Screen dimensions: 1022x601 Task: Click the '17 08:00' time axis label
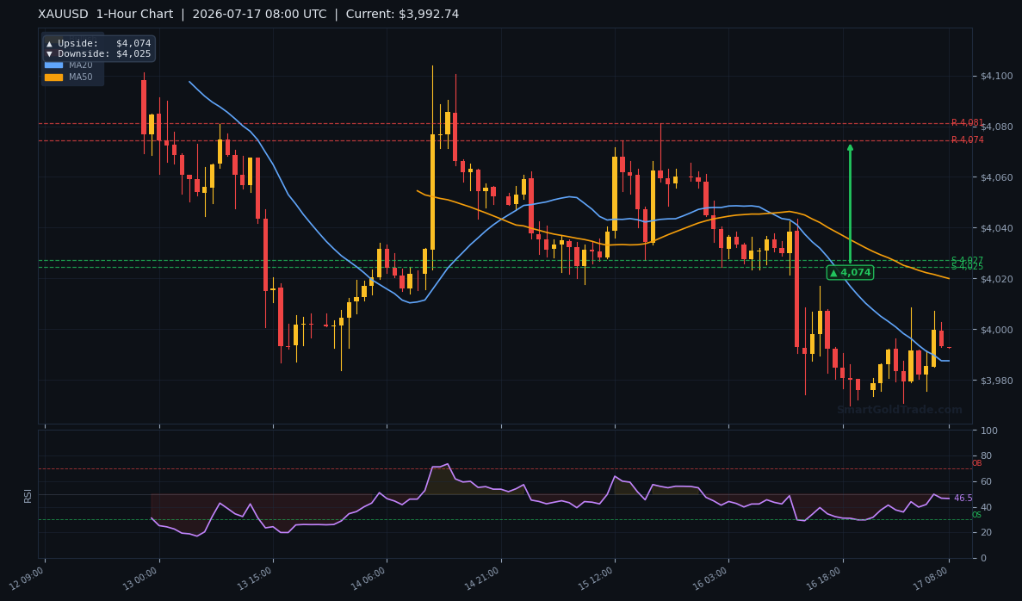(930, 579)
